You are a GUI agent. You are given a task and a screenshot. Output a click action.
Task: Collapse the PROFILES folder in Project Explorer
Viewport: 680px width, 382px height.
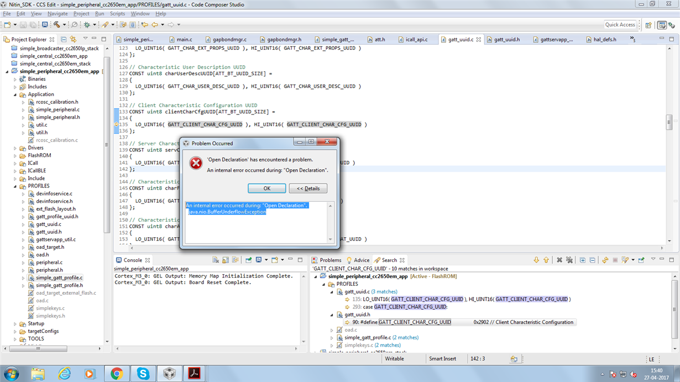(15, 186)
